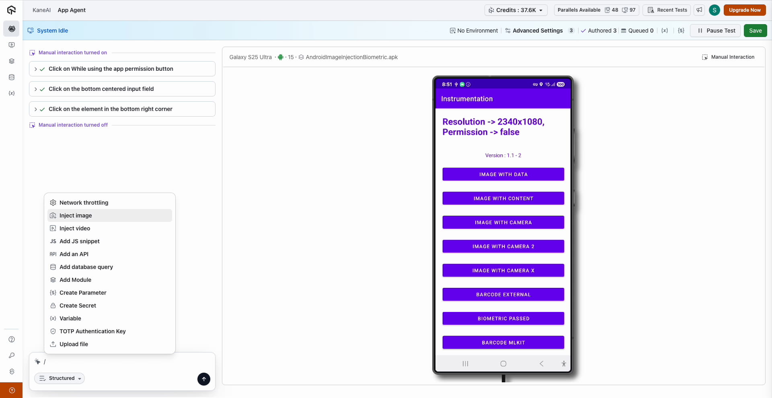The image size is (772, 398).
Task: Tap the BIOMETRIC PASSED button on device
Action: click(503, 318)
